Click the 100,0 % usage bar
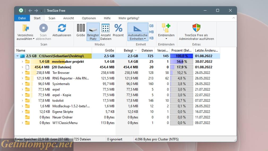Image resolution: width=268 pixels, height=151 pixels. tap(181, 56)
